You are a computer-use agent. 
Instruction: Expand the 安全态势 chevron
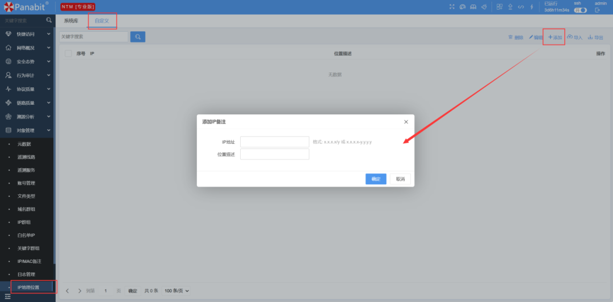pyautogui.click(x=49, y=61)
